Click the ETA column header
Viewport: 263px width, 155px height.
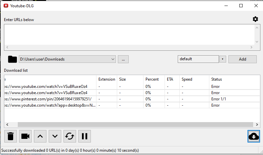point(172,79)
